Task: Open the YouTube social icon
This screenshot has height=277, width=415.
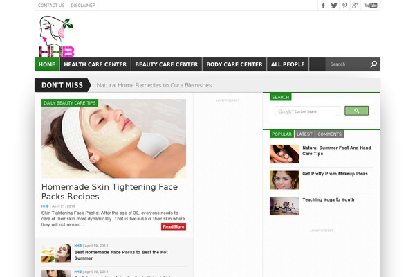Action: click(371, 6)
